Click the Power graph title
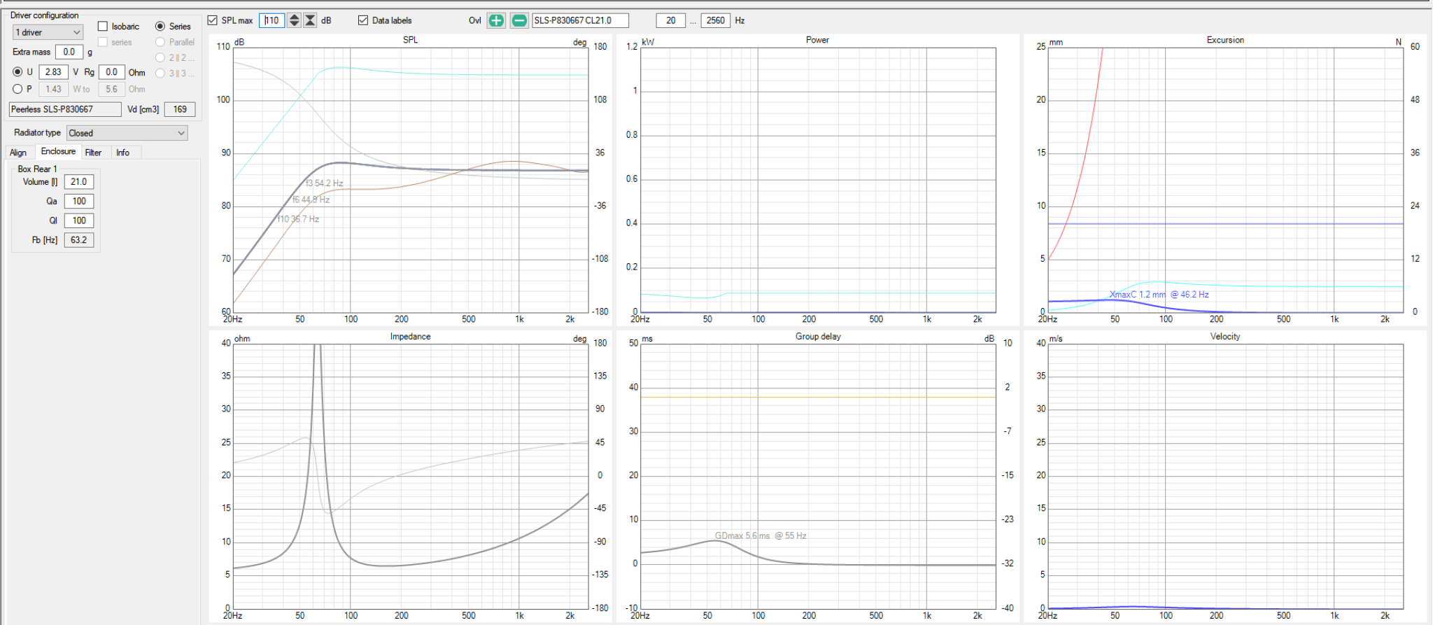 tap(817, 40)
